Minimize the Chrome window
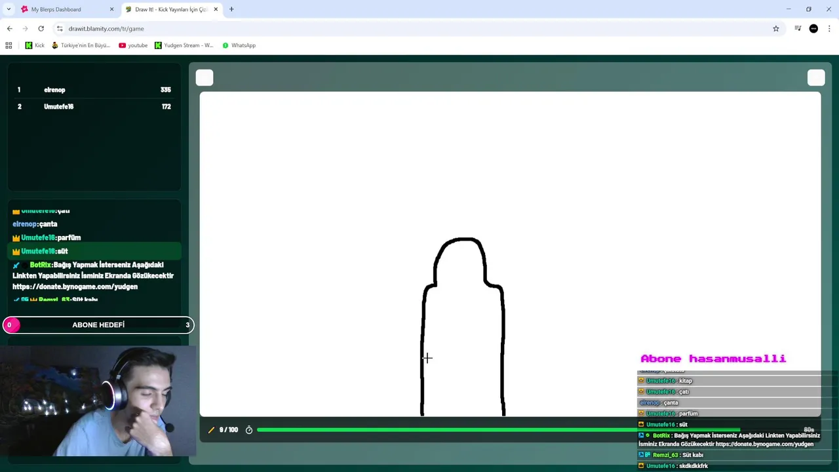Image resolution: width=839 pixels, height=472 pixels. (x=789, y=9)
